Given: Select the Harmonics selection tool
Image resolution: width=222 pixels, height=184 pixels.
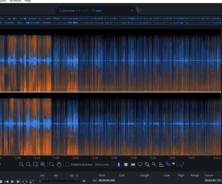Looking at the screenshot, I should click(x=161, y=165).
